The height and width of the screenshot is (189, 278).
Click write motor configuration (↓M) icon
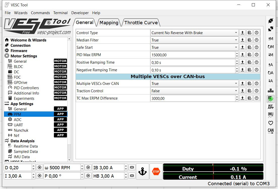pyautogui.click(x=270, y=55)
